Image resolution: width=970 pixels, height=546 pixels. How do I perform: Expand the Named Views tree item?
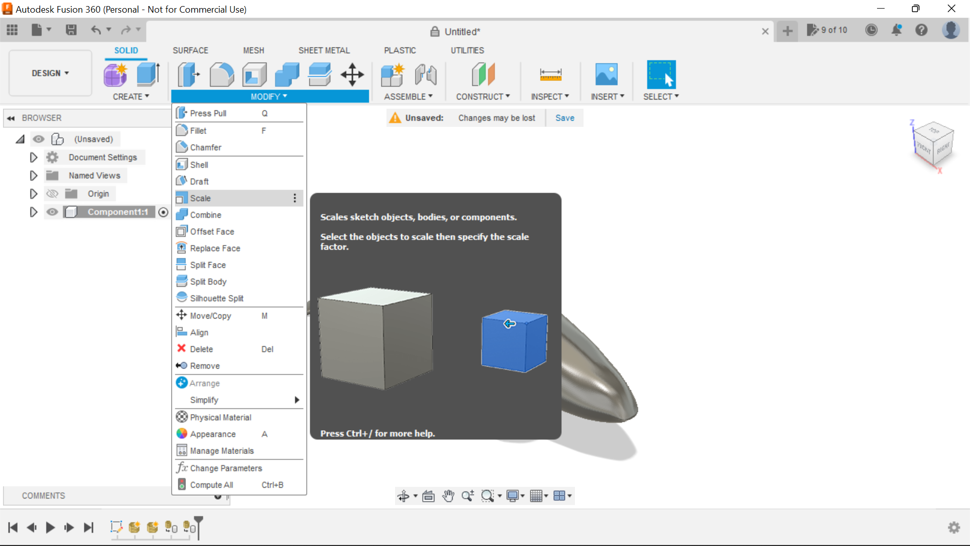pyautogui.click(x=33, y=175)
